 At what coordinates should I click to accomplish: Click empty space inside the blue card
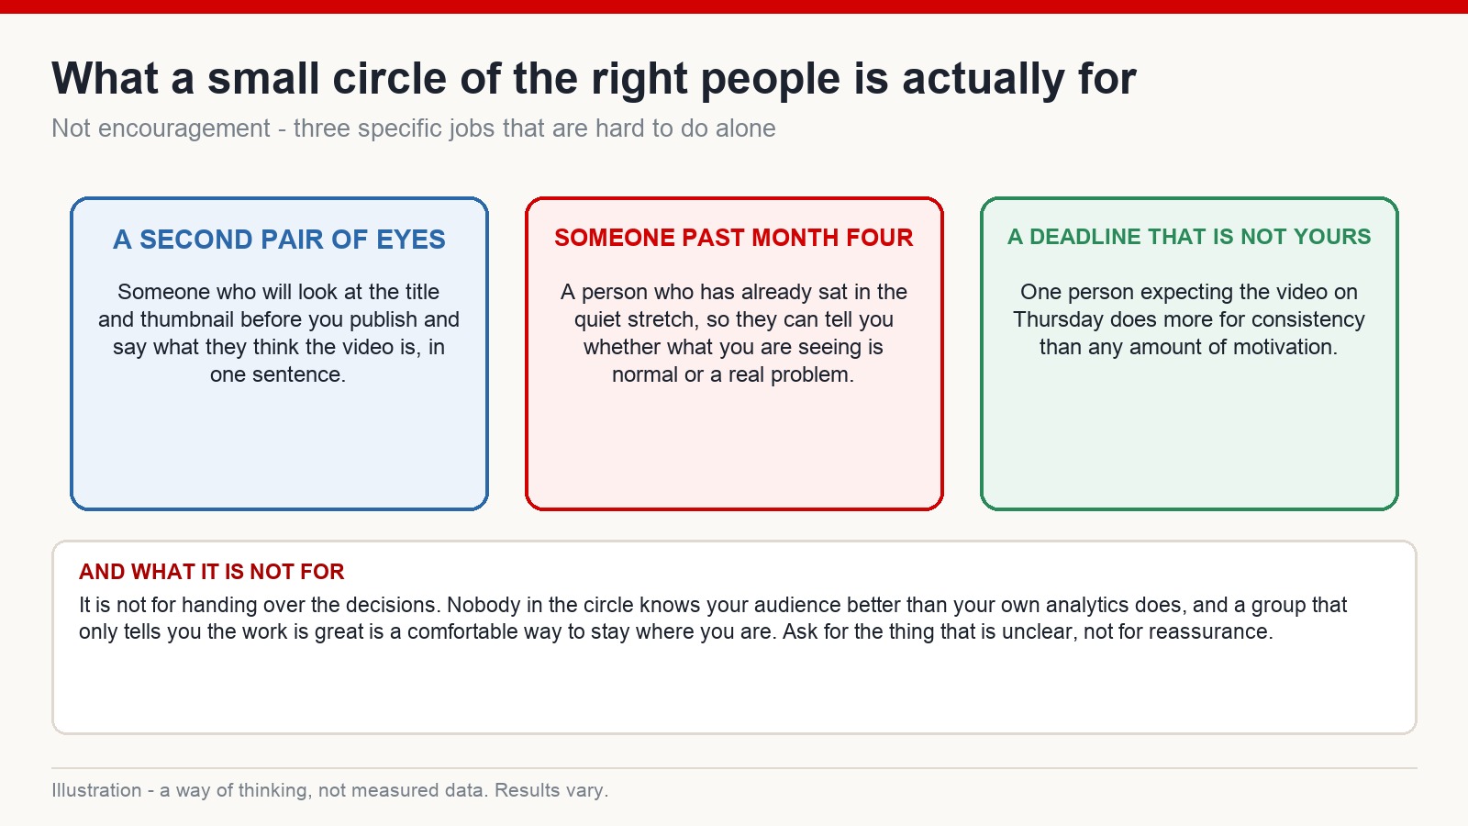(x=279, y=450)
